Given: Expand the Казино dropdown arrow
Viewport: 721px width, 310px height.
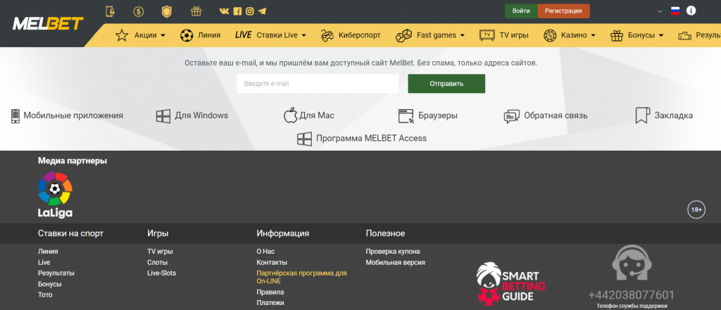Looking at the screenshot, I should pos(593,35).
